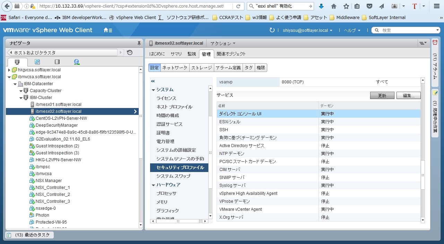Open Firefox downloads arrow icon

tap(321, 6)
